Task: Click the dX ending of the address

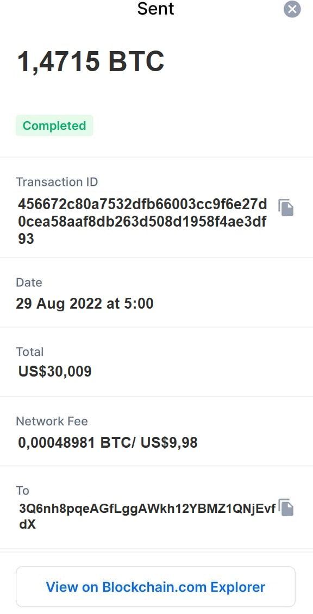Action: 27,525
